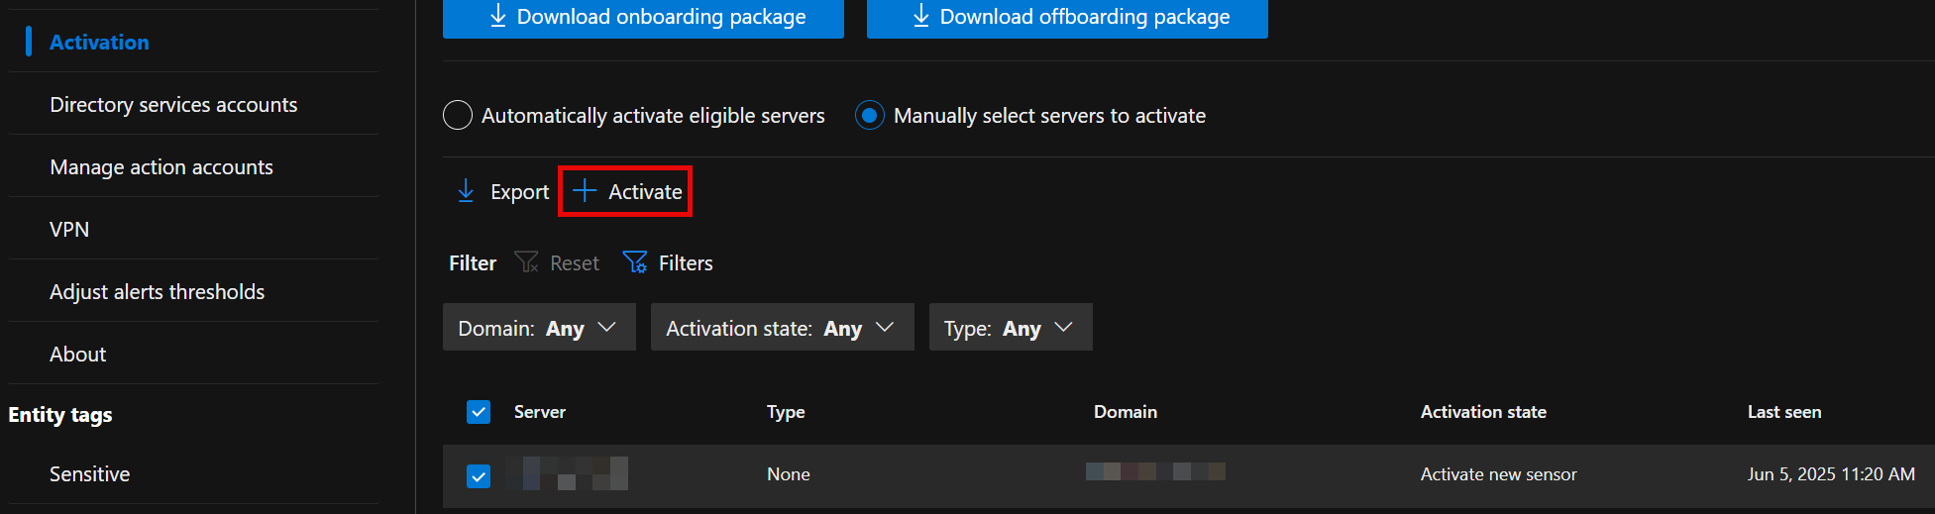This screenshot has height=514, width=1935.
Task: Toggle the select-all checkbox in table header
Action: (479, 412)
